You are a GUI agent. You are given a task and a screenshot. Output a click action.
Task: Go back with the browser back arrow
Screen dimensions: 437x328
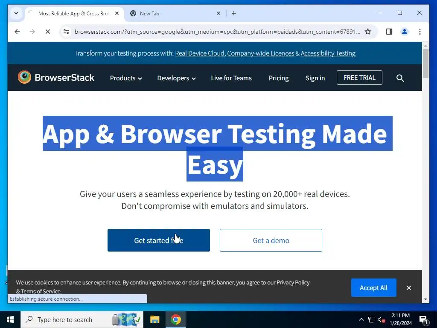[x=17, y=32]
